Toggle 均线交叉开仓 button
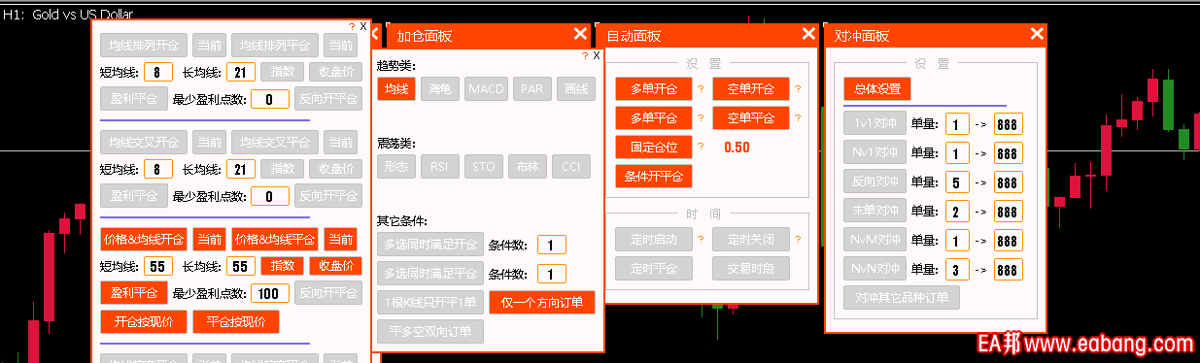This screenshot has height=363, width=1200. (144, 142)
